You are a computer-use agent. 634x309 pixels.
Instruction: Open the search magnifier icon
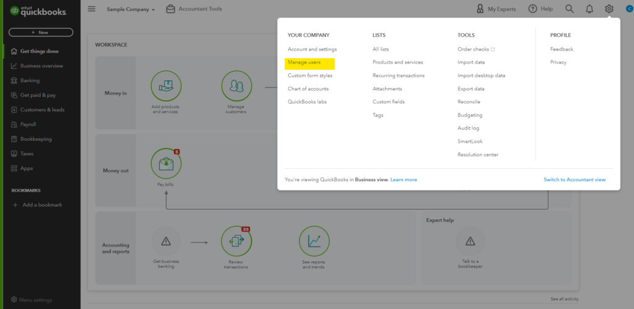[570, 9]
